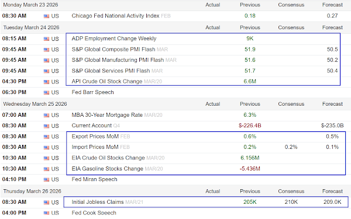Viewport: 351px width, 219px height.
Task: Click the 210K consensus value for Jobless Claims
Action: point(291,202)
